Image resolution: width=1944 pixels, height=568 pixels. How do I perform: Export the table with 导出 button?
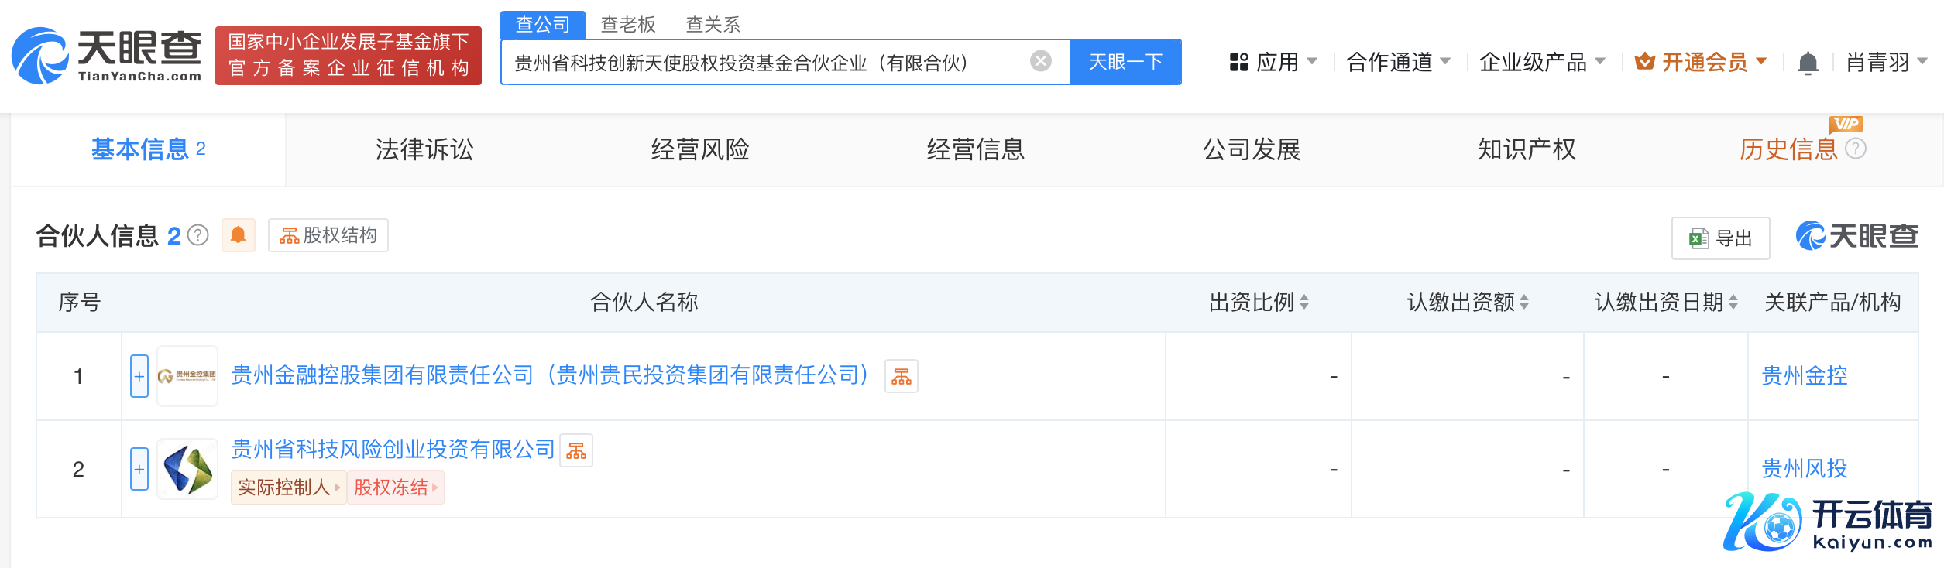pyautogui.click(x=1720, y=238)
